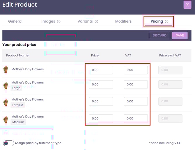Click the help icon beside Images tab
195x150 pixels.
[x=59, y=22]
